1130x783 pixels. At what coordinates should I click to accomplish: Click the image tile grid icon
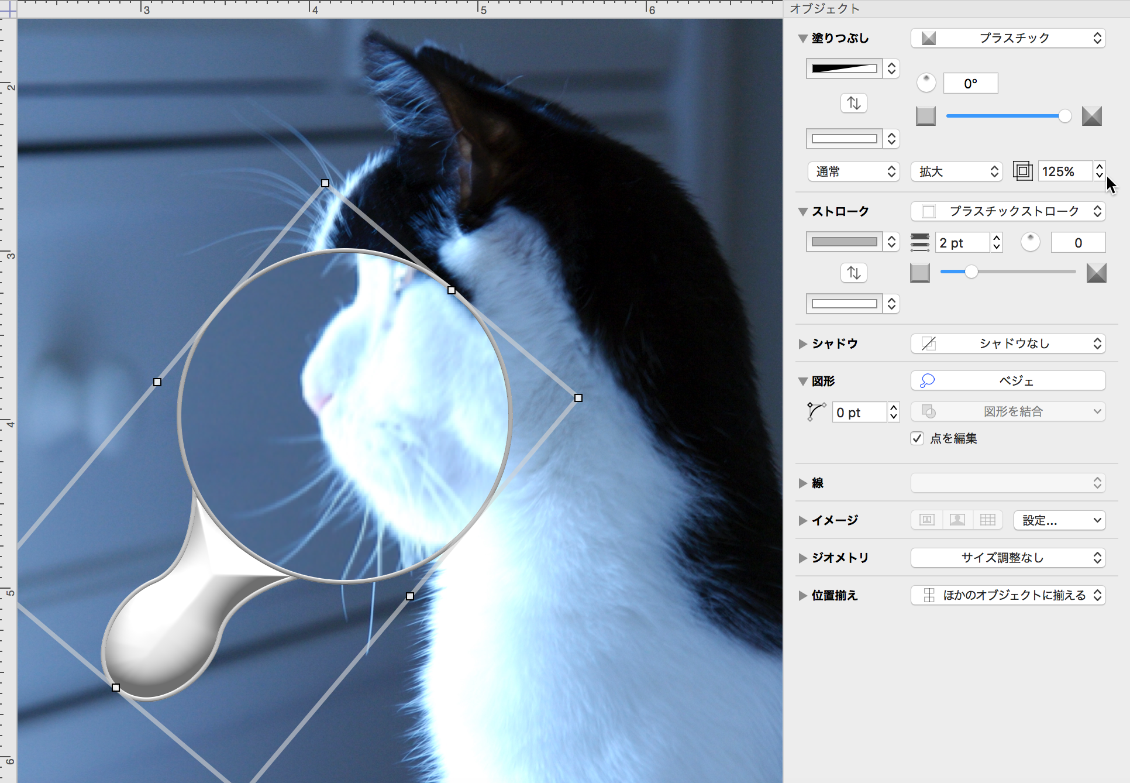point(987,520)
